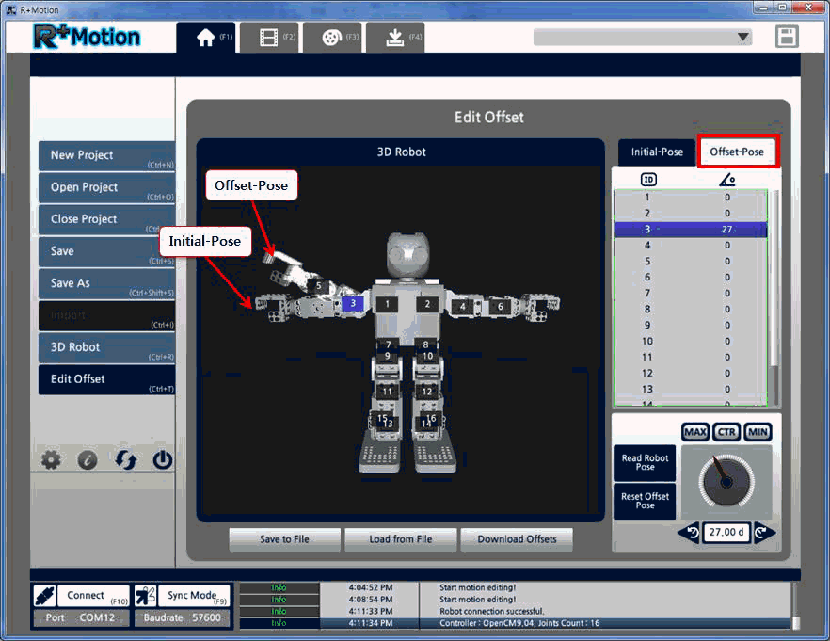Open the film reel tab (F3)

pos(332,38)
